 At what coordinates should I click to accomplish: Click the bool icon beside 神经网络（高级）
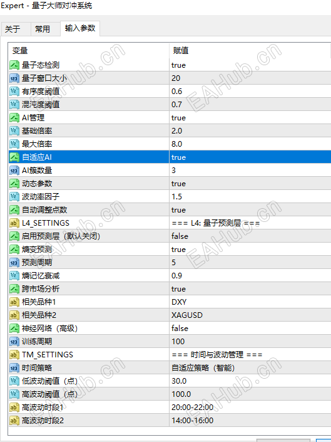click(x=14, y=329)
